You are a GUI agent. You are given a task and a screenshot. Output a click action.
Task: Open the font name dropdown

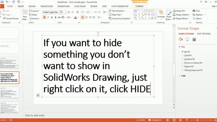(59, 12)
